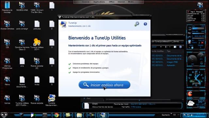Click the CPU usage bar in gadget
This screenshot has width=209, height=118.
click(x=198, y=29)
